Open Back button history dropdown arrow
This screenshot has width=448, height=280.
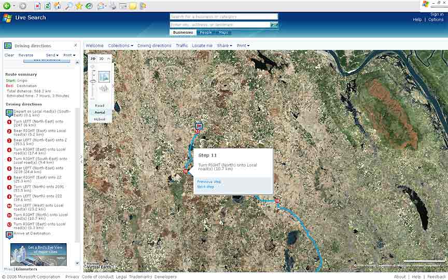pos(14,6)
